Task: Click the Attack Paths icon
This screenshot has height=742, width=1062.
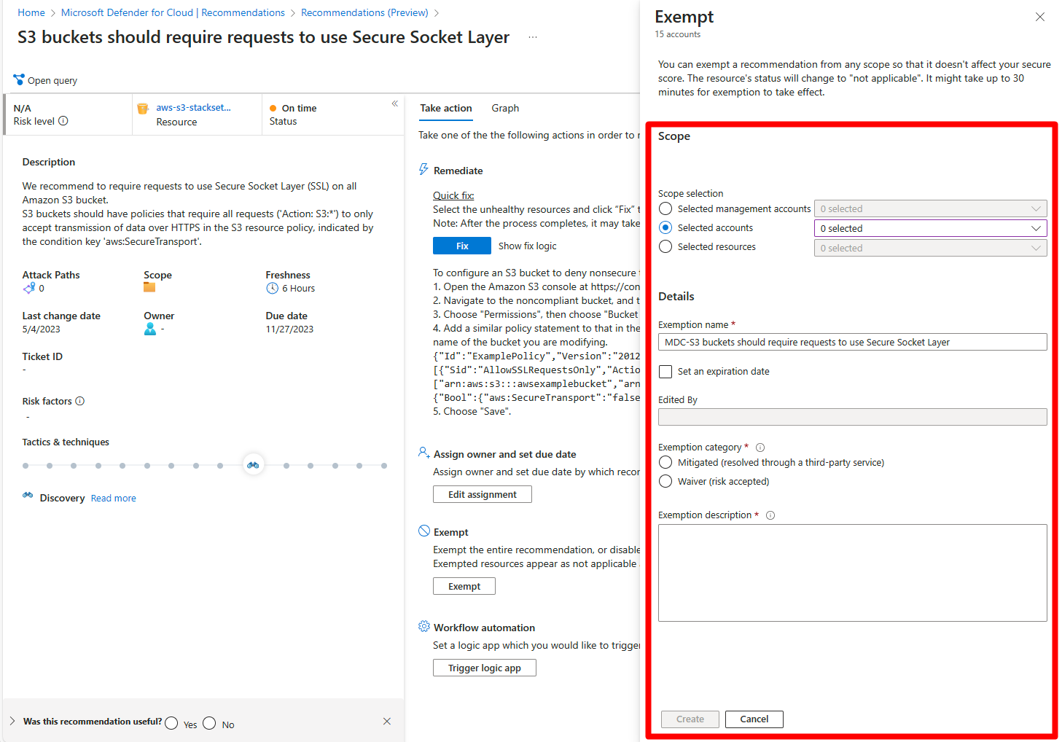Action: tap(29, 289)
